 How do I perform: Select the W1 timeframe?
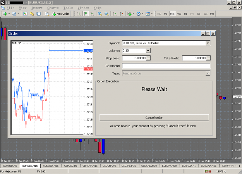(206, 14)
